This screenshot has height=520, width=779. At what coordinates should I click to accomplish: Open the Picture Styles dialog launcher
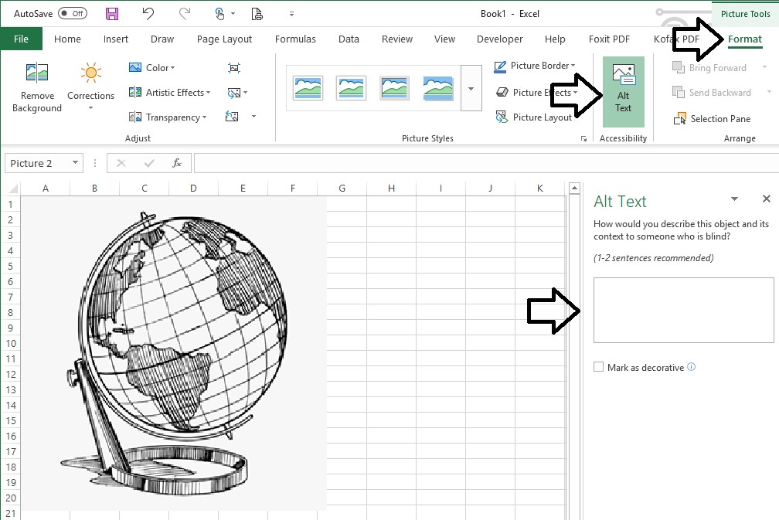[584, 138]
